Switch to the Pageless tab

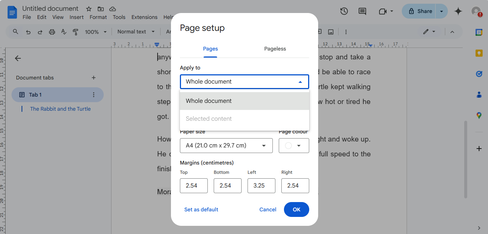(275, 49)
